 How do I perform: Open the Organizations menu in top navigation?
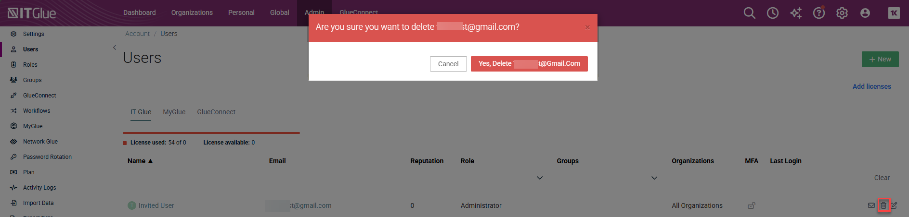tap(192, 12)
